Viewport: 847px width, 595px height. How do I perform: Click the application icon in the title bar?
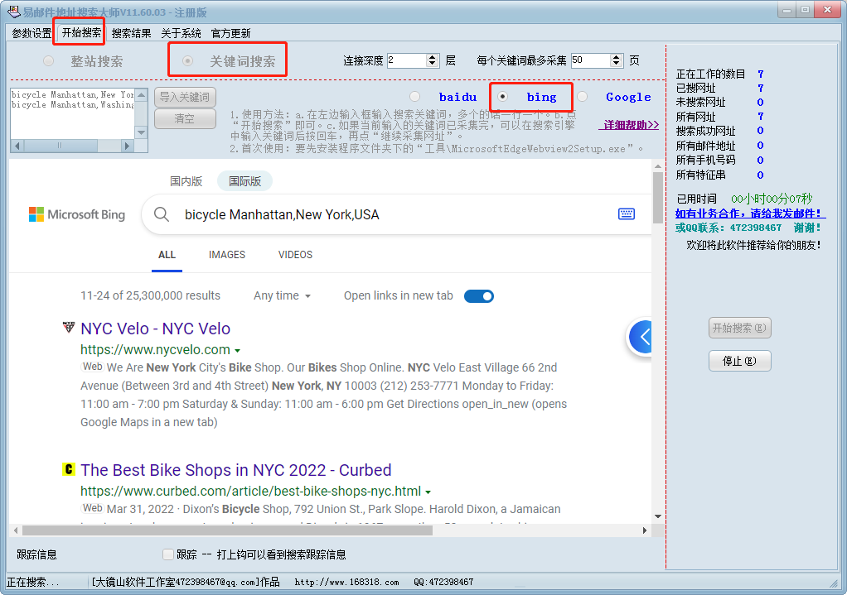(14, 12)
